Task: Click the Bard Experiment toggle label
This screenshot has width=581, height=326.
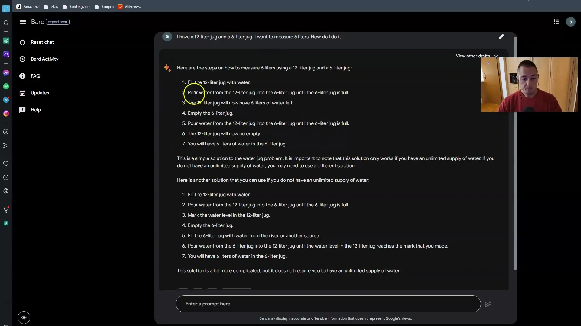Action: (58, 21)
